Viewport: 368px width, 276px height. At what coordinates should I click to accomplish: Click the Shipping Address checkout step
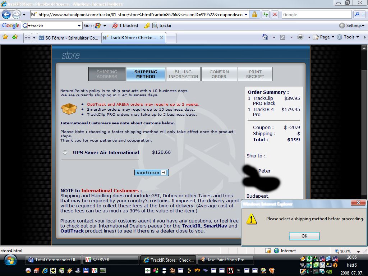(107, 74)
